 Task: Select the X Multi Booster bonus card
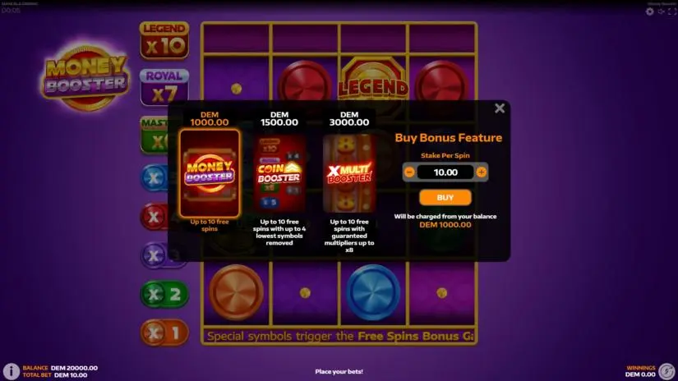coord(349,172)
